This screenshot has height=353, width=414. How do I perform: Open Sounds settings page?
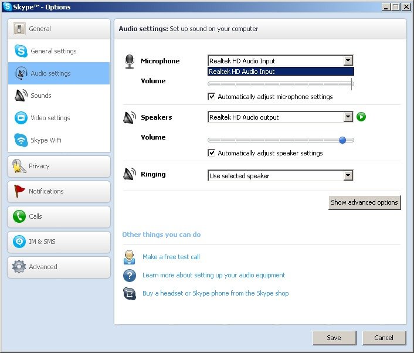[x=59, y=96]
